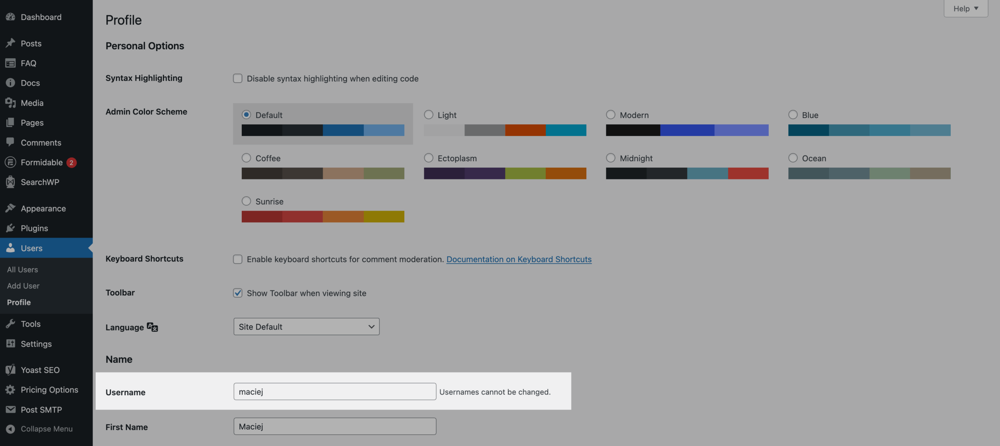The height and width of the screenshot is (446, 1000).
Task: Open Media via its sidebar icon
Action: pyautogui.click(x=11, y=103)
